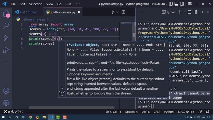Image resolution: width=213 pixels, height=120 pixels.
Task: Open the Edit menu
Action: point(22,4)
